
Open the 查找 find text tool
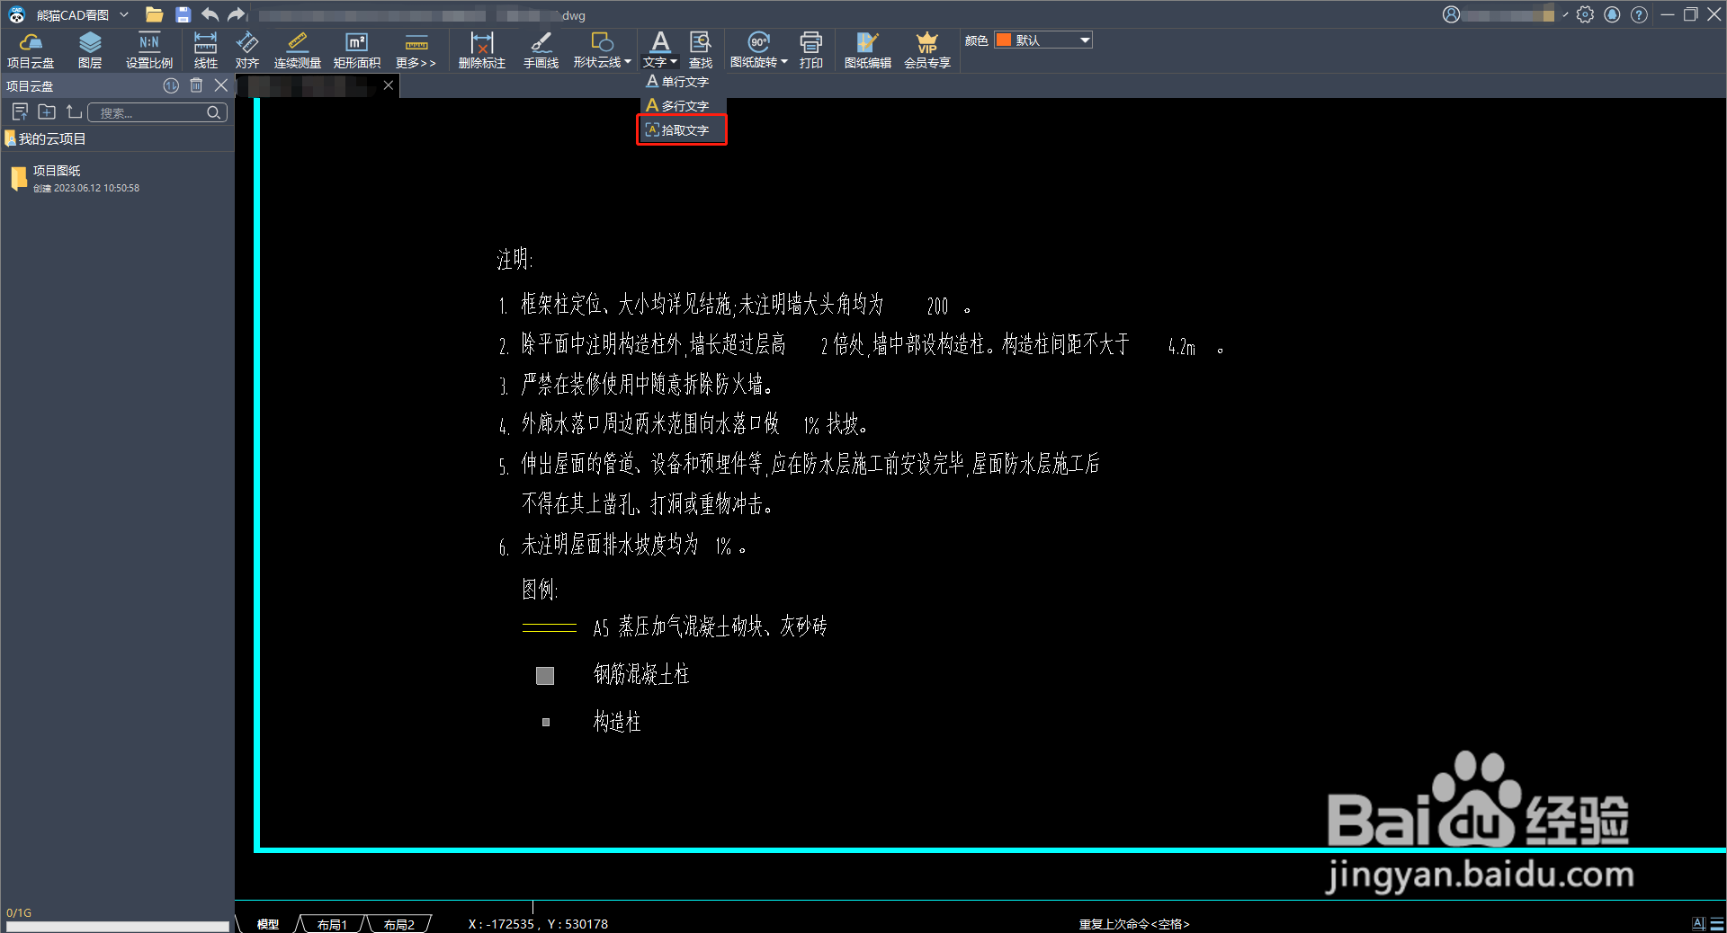point(701,50)
